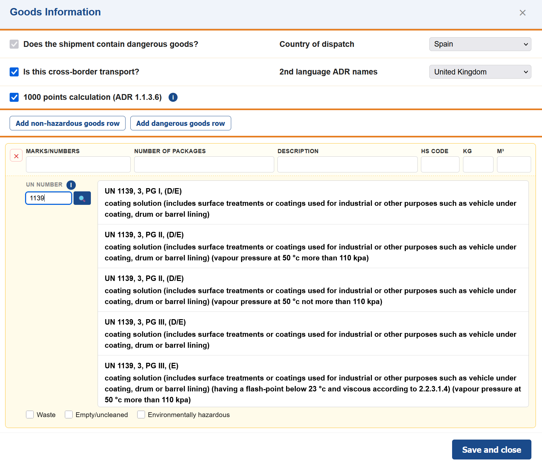
Task: Check the Empty/uncleaned option
Action: 69,415
